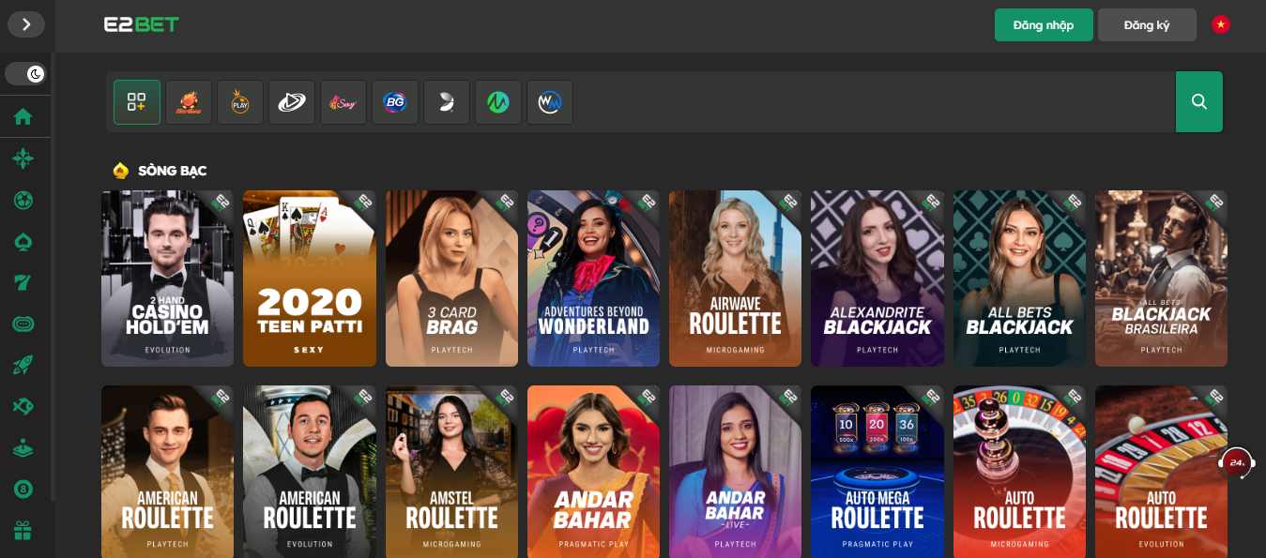Filter by Pragmatic Play provider logo
Image resolution: width=1266 pixels, height=558 pixels.
pyautogui.click(x=240, y=102)
